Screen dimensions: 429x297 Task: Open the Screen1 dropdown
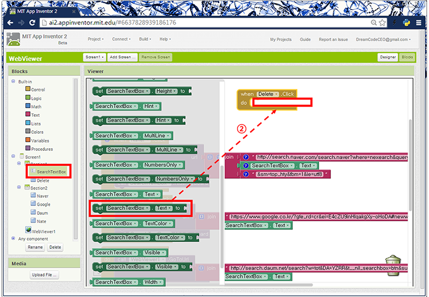[94, 57]
